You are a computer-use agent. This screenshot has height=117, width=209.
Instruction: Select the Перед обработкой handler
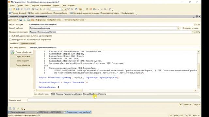[x=22, y=52]
